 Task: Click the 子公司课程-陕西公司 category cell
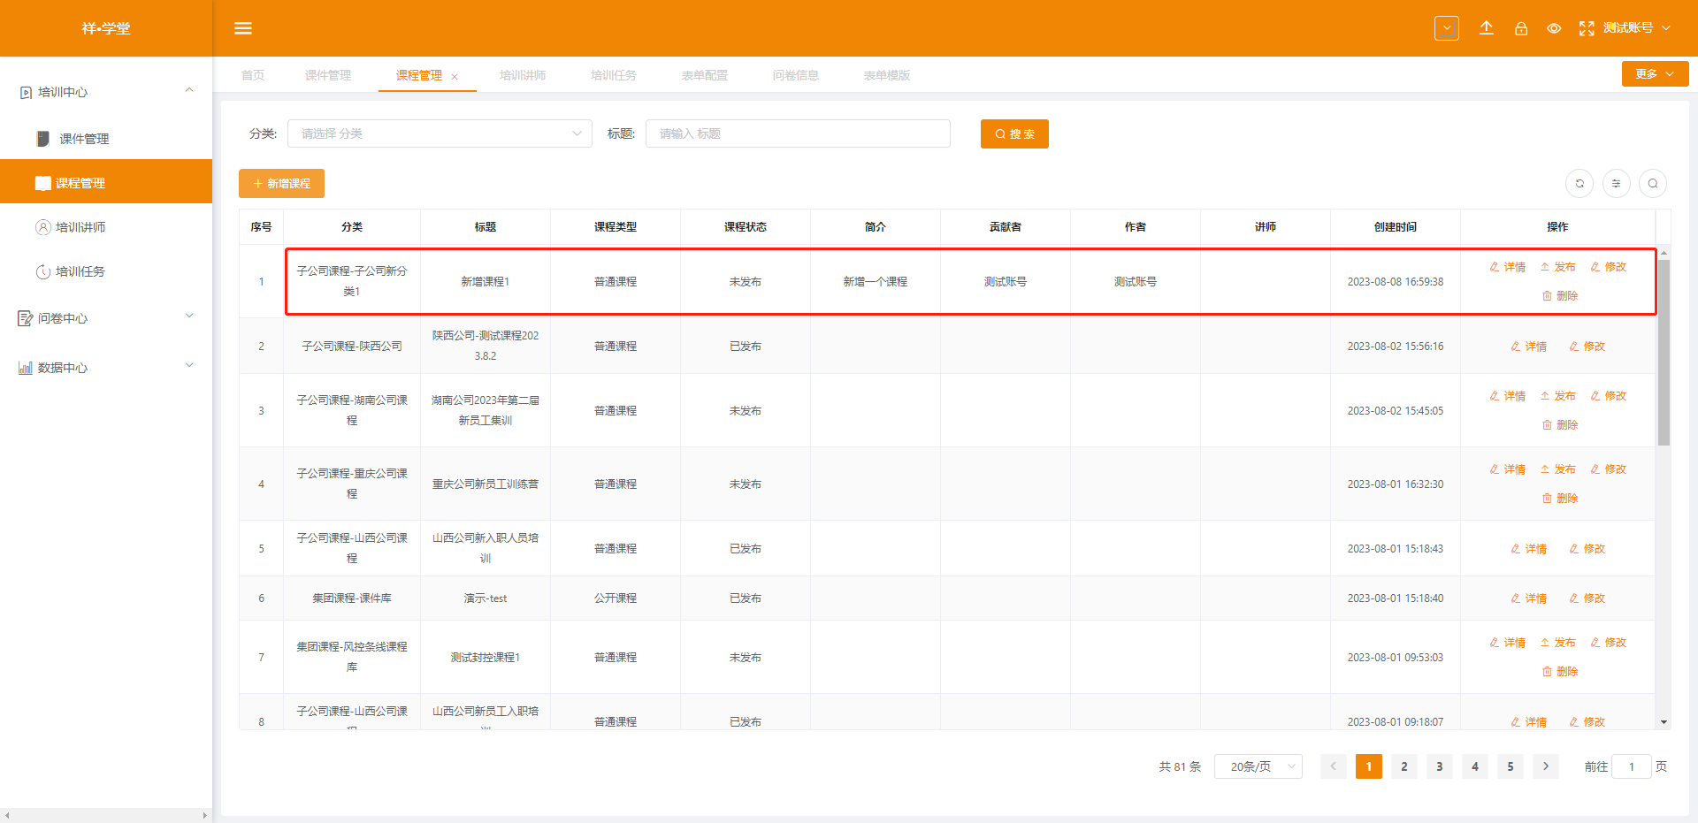tap(352, 347)
